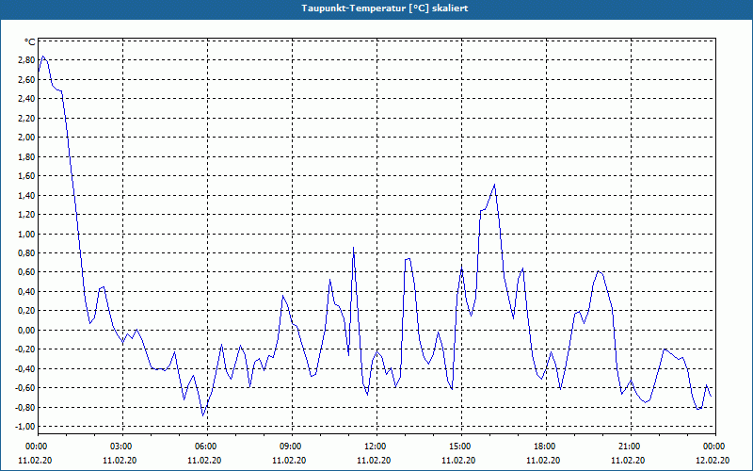Select the '15:00' time label
The image size is (753, 471).
461,447
